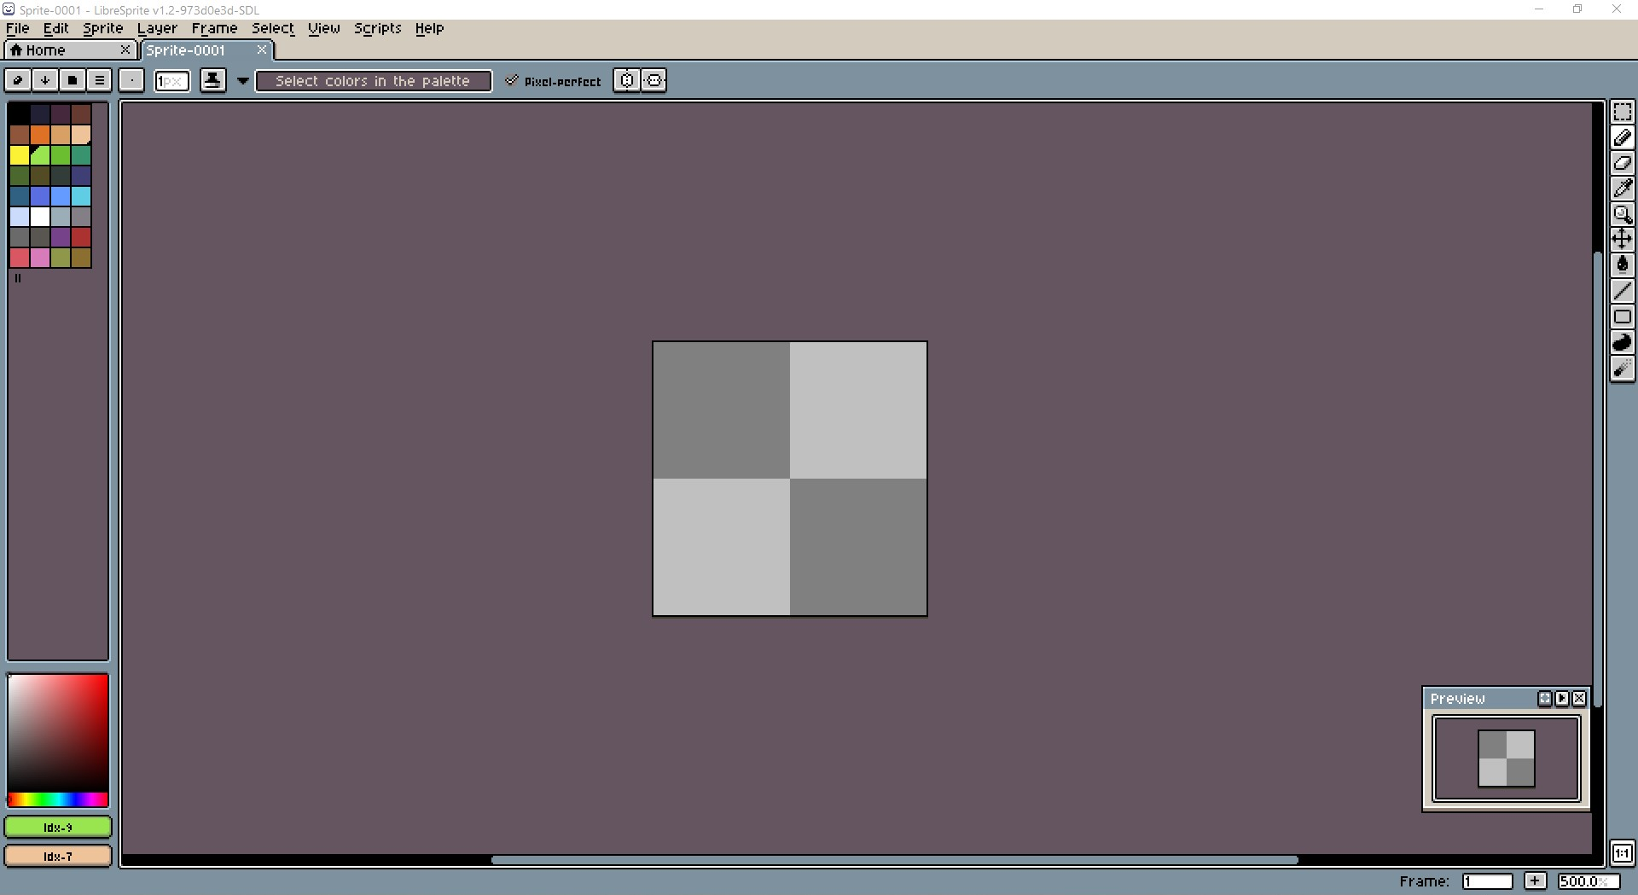Open the Select menu
Screen dimensions: 1638x895
[273, 28]
